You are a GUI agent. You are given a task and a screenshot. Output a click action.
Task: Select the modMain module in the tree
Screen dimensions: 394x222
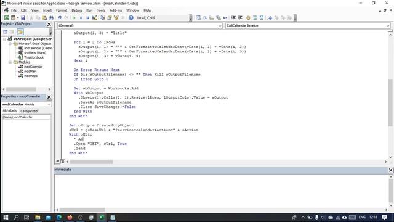coord(30,72)
